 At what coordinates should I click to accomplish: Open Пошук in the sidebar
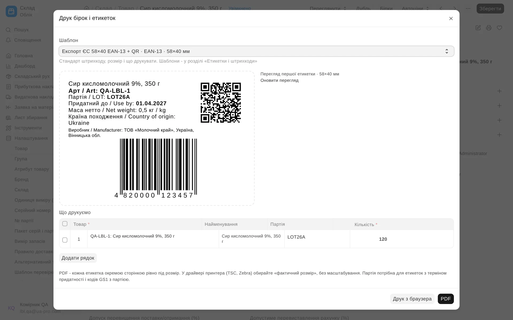tap(17, 30)
